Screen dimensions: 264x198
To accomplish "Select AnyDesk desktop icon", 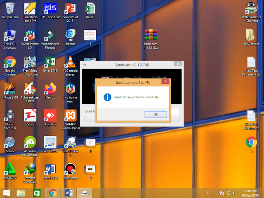I will (50, 118).
